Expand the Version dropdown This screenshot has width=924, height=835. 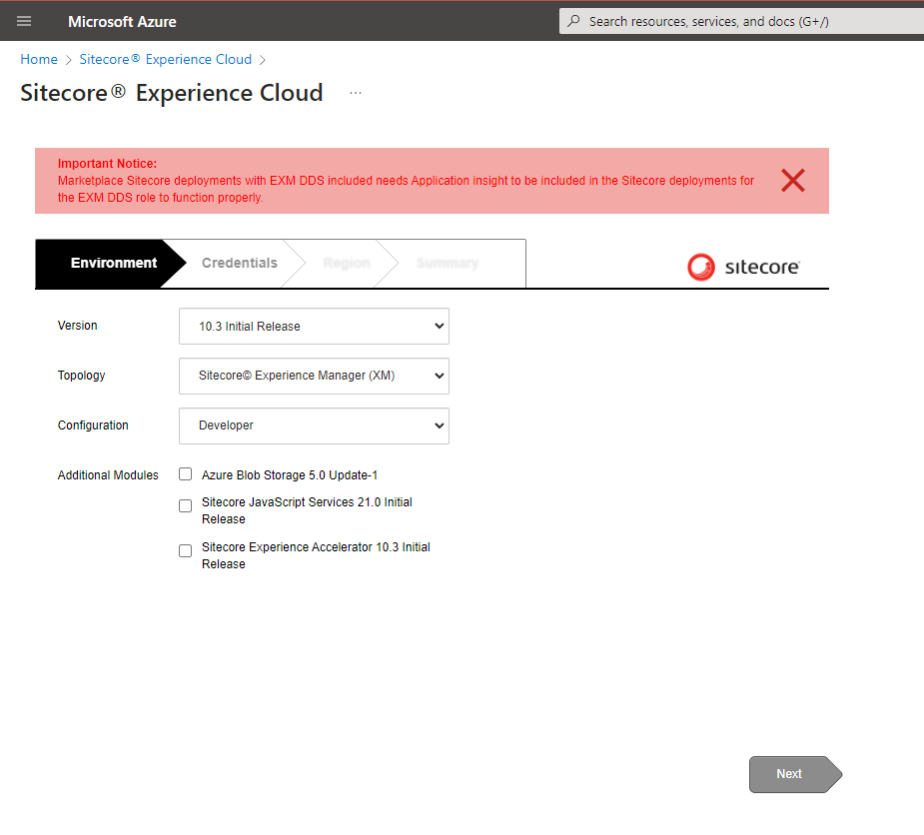314,326
